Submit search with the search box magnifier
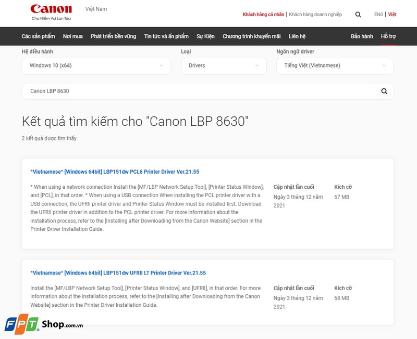417x339 pixels. pos(384,91)
